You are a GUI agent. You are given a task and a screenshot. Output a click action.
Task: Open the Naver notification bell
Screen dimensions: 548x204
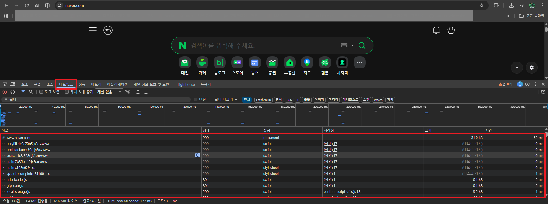click(x=436, y=30)
